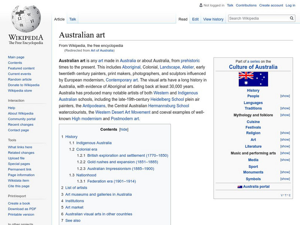This screenshot has width=300, height=225.
Task: Expand Music and performing arts section
Action: (285, 153)
